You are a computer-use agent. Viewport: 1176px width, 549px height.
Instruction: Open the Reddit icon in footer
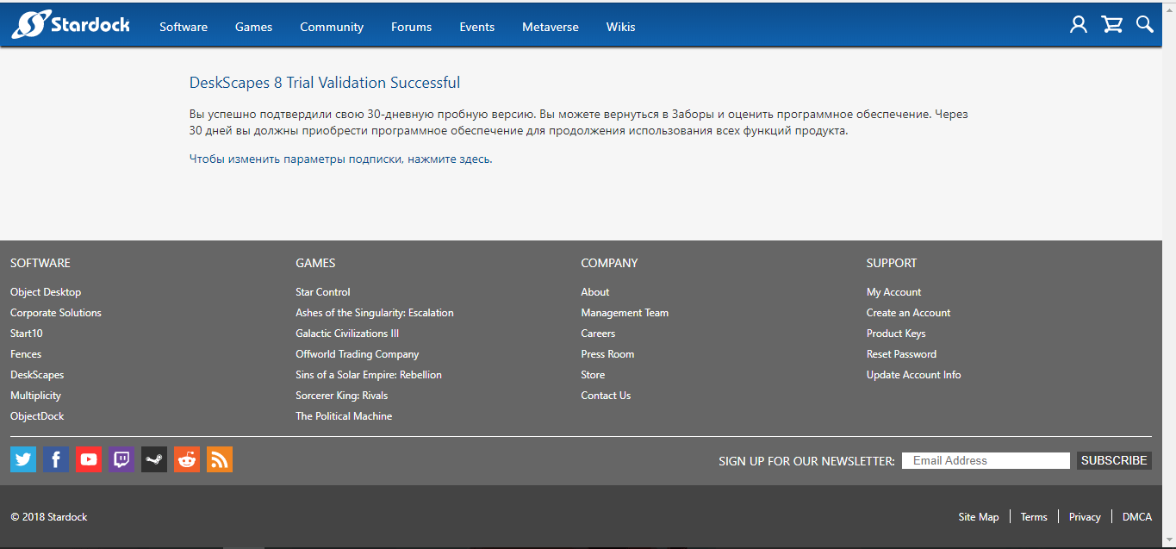click(187, 459)
